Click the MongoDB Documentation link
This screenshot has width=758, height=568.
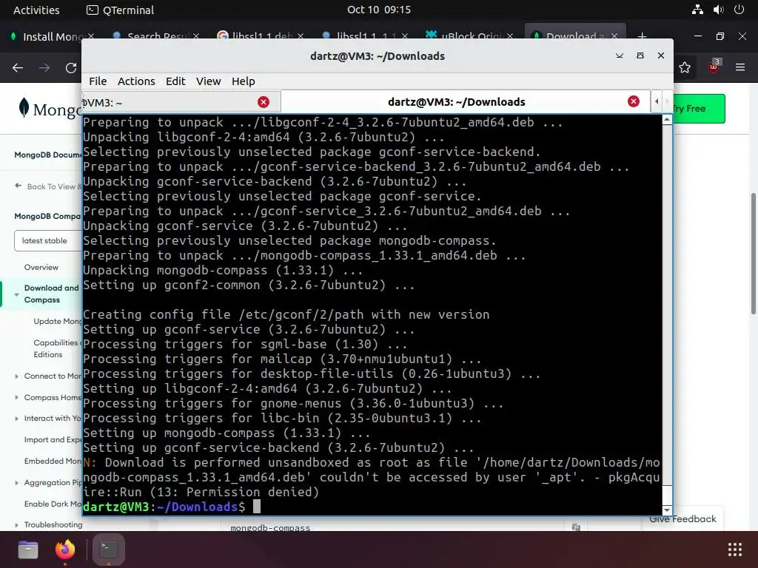[48, 155]
